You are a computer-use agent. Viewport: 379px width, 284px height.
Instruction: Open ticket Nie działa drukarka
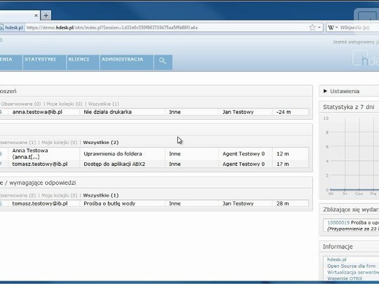pyautogui.click(x=108, y=112)
